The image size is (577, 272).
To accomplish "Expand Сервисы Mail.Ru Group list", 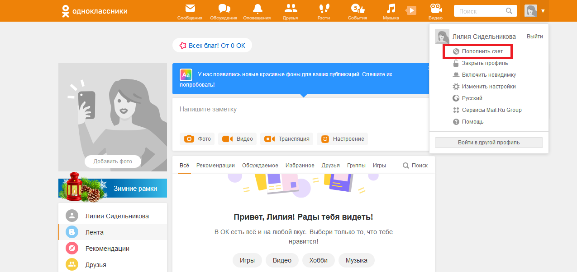I will click(491, 110).
